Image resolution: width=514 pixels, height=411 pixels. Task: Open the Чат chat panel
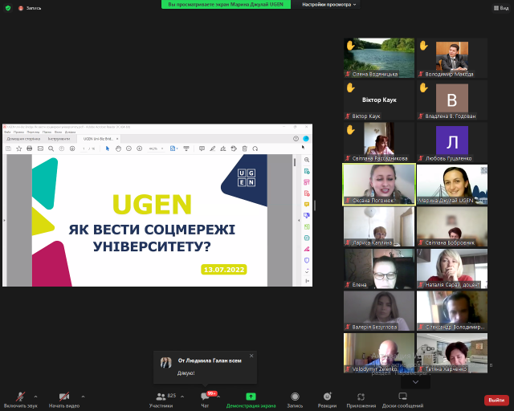pyautogui.click(x=205, y=400)
